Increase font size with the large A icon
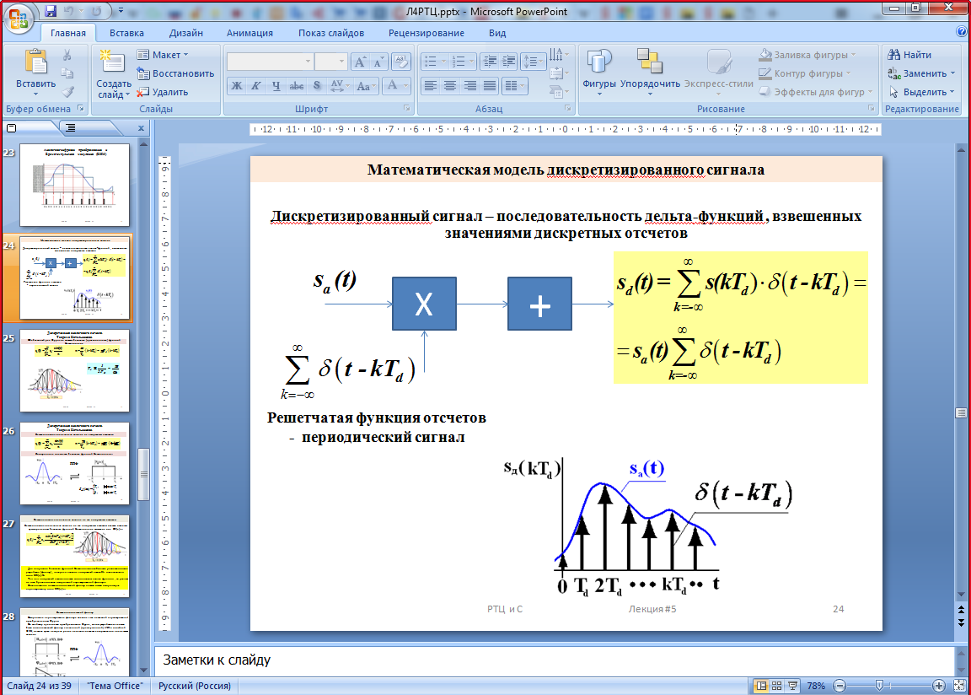 click(361, 62)
